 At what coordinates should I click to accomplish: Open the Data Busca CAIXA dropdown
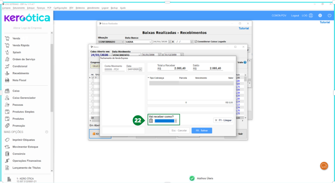click(x=150, y=42)
